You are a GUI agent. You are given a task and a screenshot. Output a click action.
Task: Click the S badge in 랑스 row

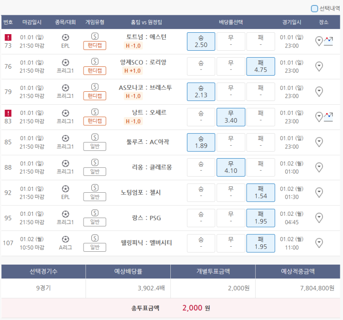[95, 213]
